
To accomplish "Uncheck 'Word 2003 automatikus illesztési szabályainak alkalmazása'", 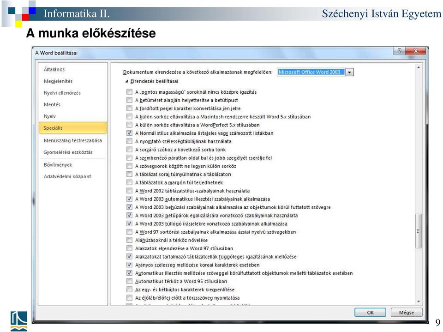I will tap(129, 199).
